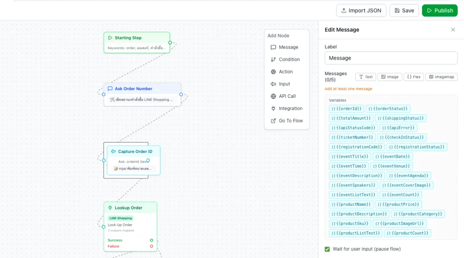The height and width of the screenshot is (258, 464).
Task: Insert the {{eventTitle}} variable
Action: point(350,156)
